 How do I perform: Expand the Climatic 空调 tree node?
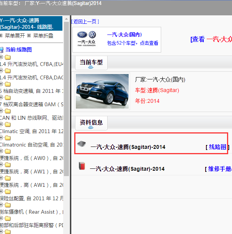click(x=1, y=124)
